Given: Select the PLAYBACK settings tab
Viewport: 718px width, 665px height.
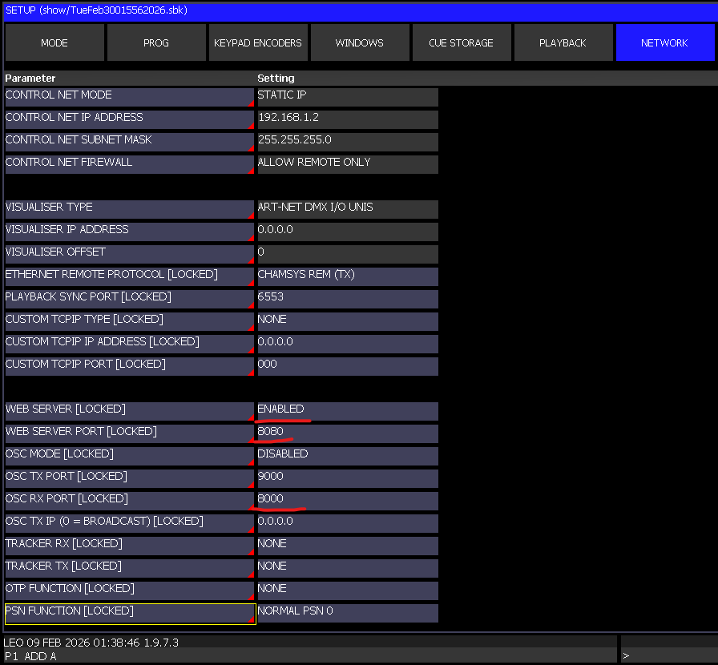Looking at the screenshot, I should pos(563,42).
